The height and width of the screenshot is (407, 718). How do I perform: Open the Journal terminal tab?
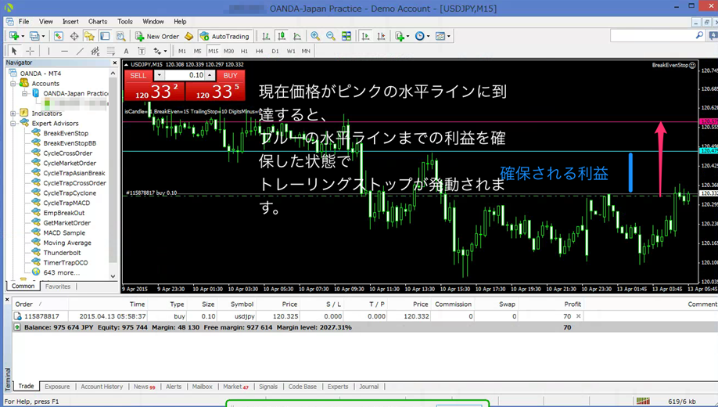click(x=368, y=387)
